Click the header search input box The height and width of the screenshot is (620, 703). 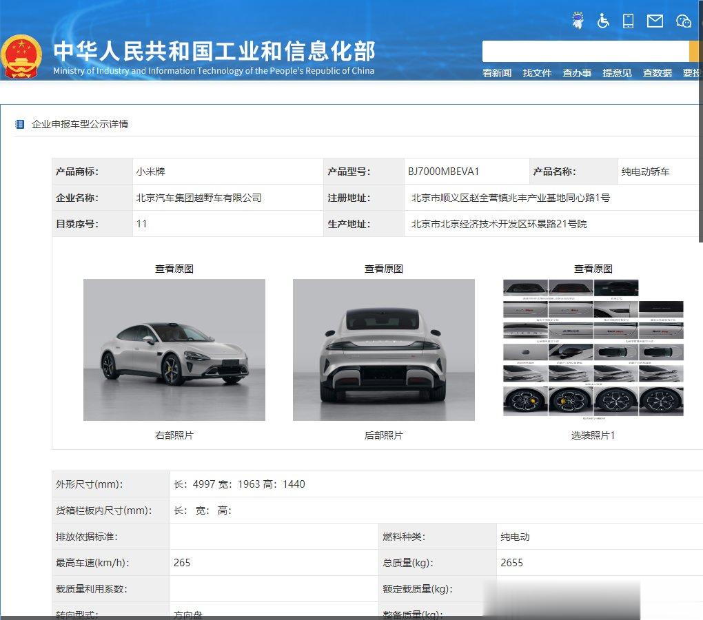tap(585, 52)
